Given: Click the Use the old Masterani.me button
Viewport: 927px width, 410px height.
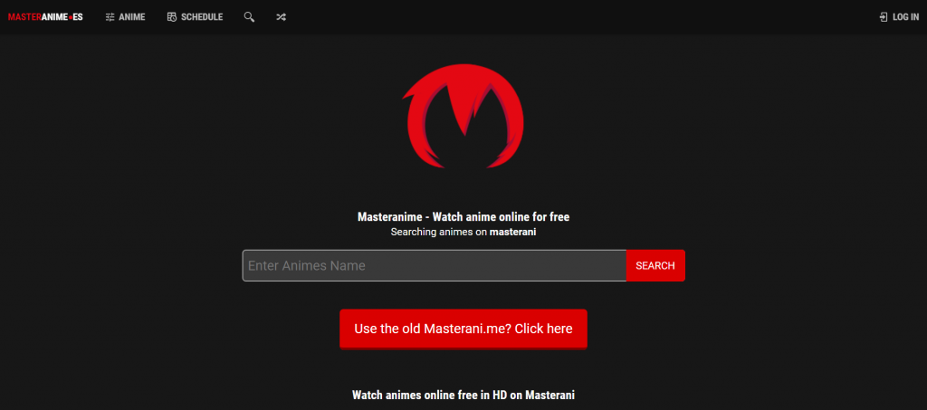Looking at the screenshot, I should (x=463, y=329).
